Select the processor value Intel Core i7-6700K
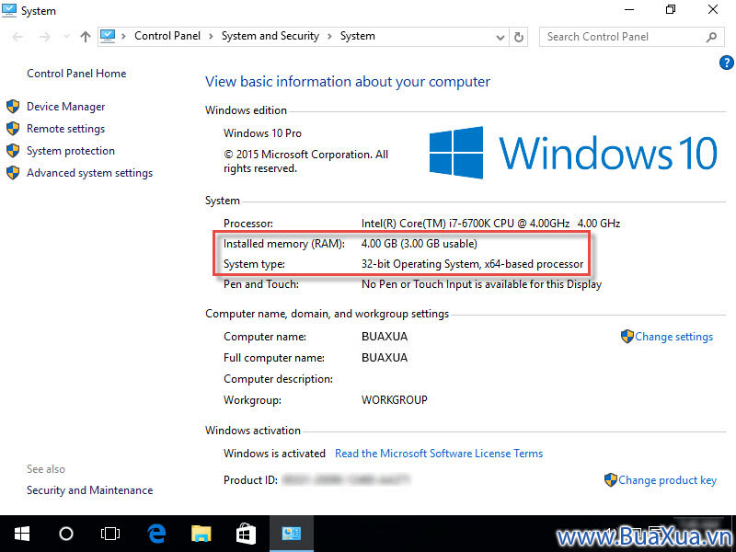 [490, 224]
